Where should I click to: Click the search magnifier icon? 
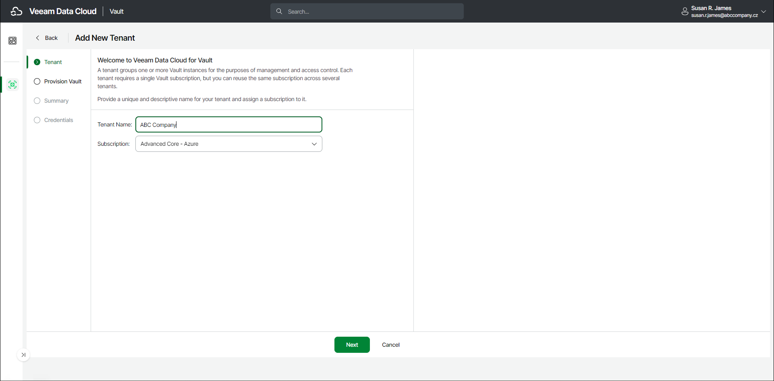point(279,11)
